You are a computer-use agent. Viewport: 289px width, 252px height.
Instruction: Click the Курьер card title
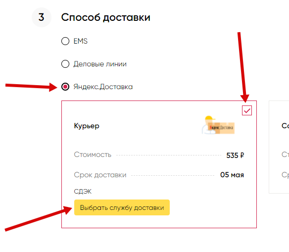tap(87, 126)
